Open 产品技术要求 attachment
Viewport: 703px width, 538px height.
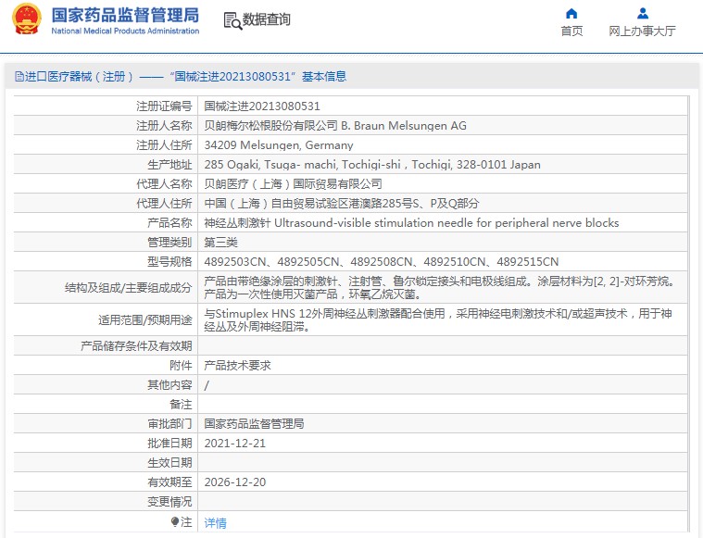pos(238,366)
